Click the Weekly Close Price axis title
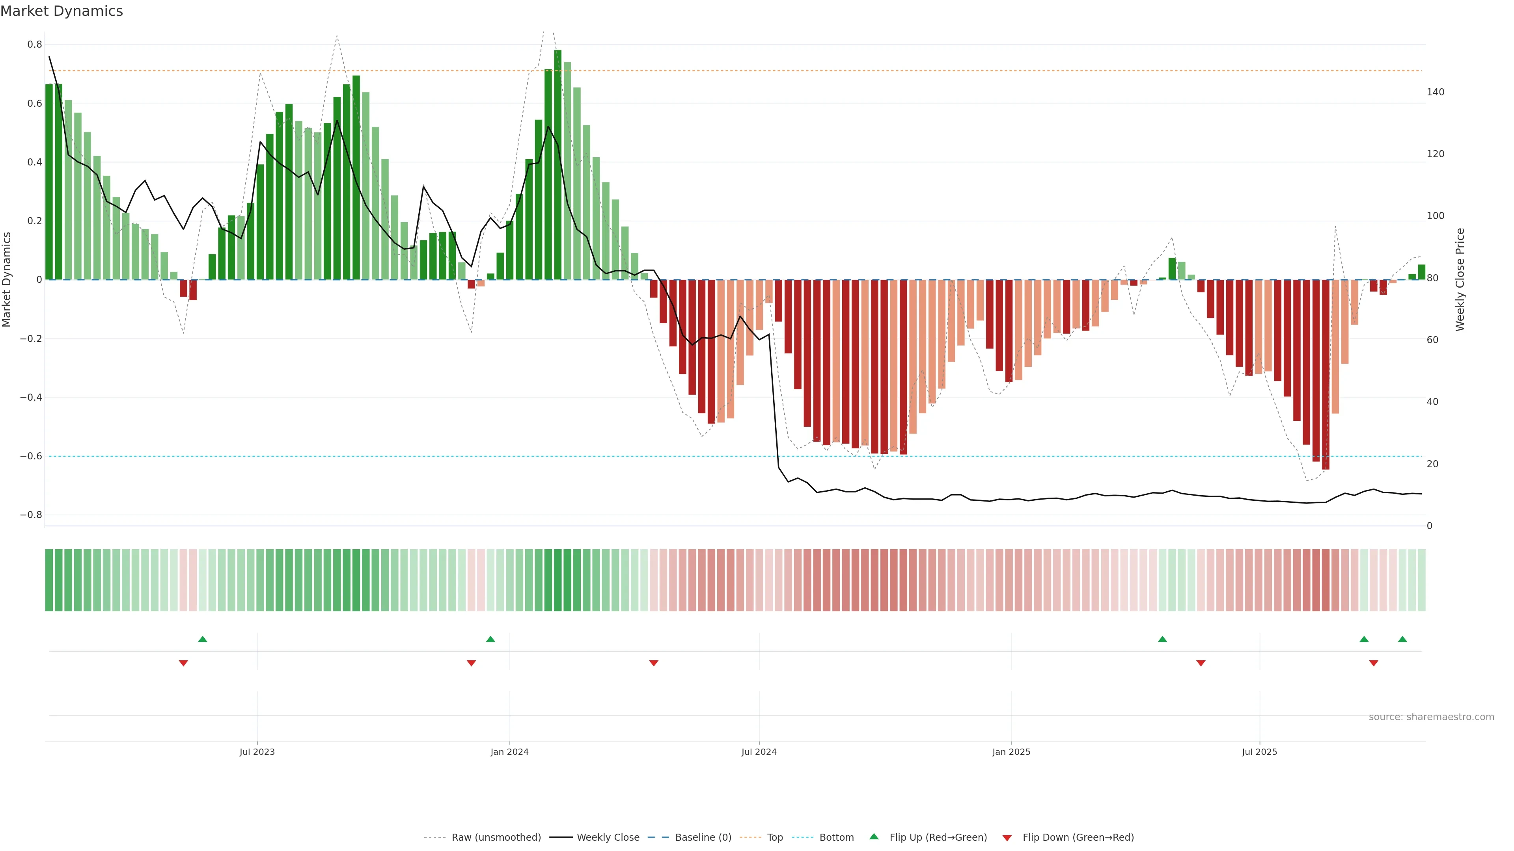This screenshot has height=851, width=1514. 1460,280
